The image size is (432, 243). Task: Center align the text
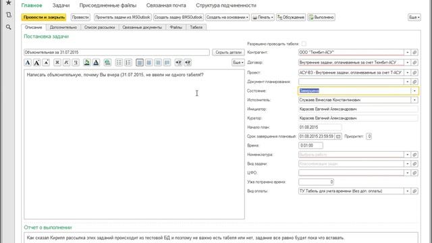148,63
